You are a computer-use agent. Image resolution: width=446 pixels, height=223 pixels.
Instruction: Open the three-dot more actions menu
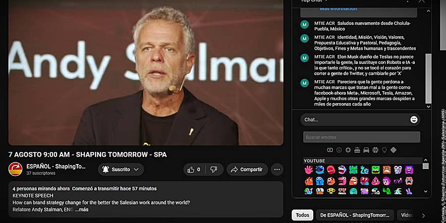(x=277, y=169)
